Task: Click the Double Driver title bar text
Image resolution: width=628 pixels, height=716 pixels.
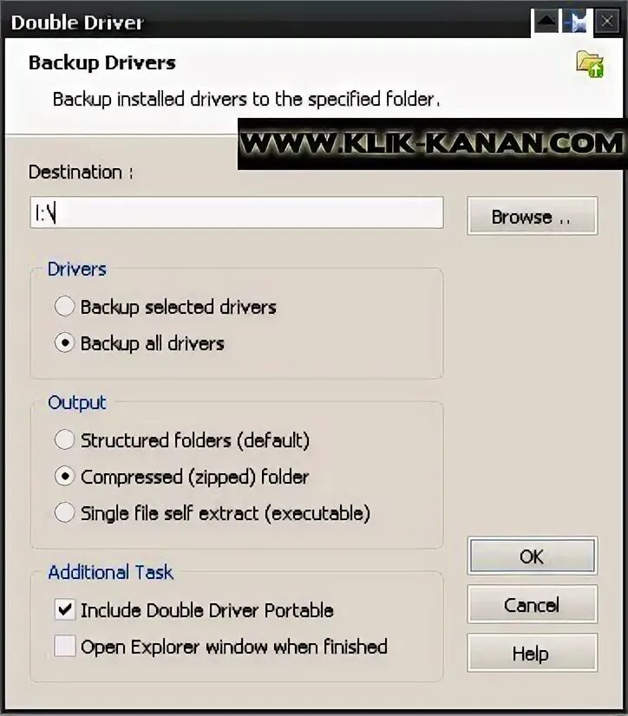Action: click(x=77, y=23)
